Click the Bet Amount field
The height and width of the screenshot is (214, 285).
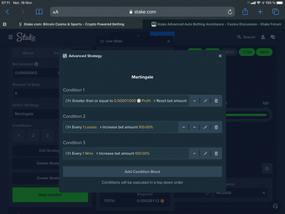(36, 72)
